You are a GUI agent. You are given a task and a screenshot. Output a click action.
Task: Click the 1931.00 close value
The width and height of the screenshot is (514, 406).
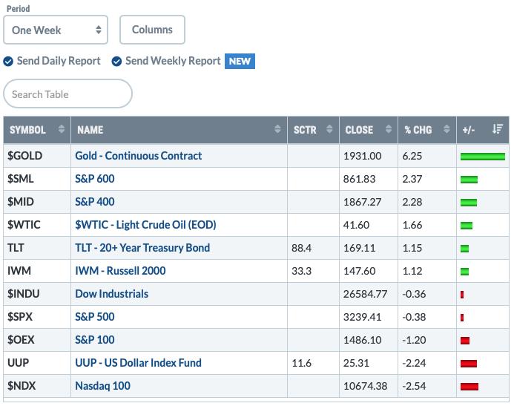(362, 156)
